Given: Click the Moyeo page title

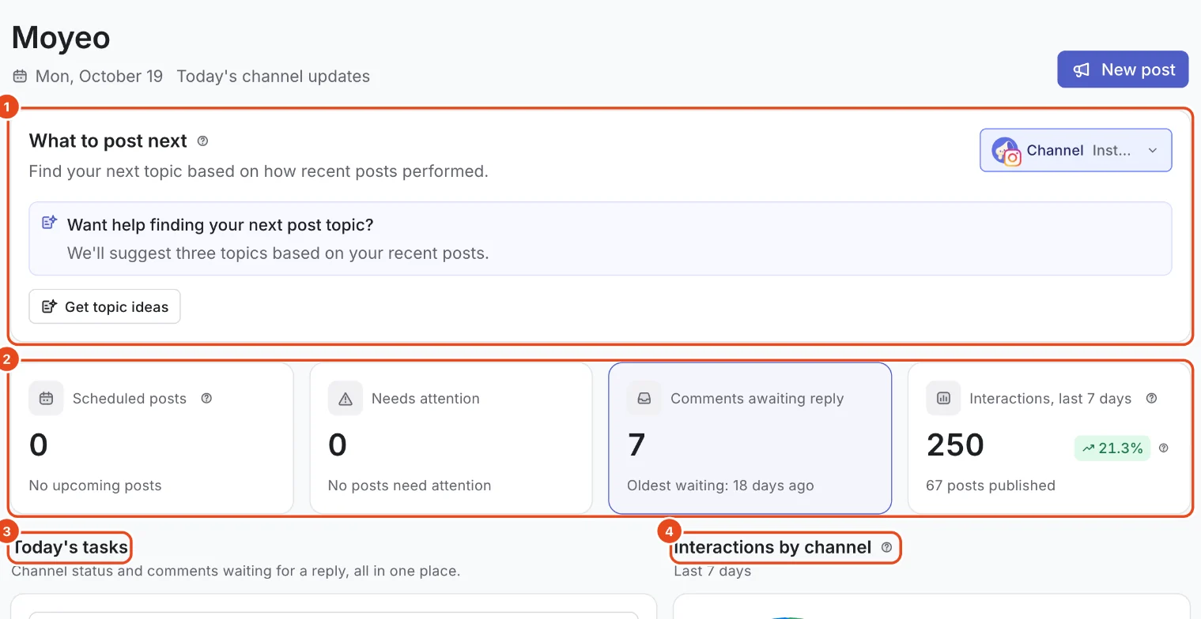Looking at the screenshot, I should 61,37.
